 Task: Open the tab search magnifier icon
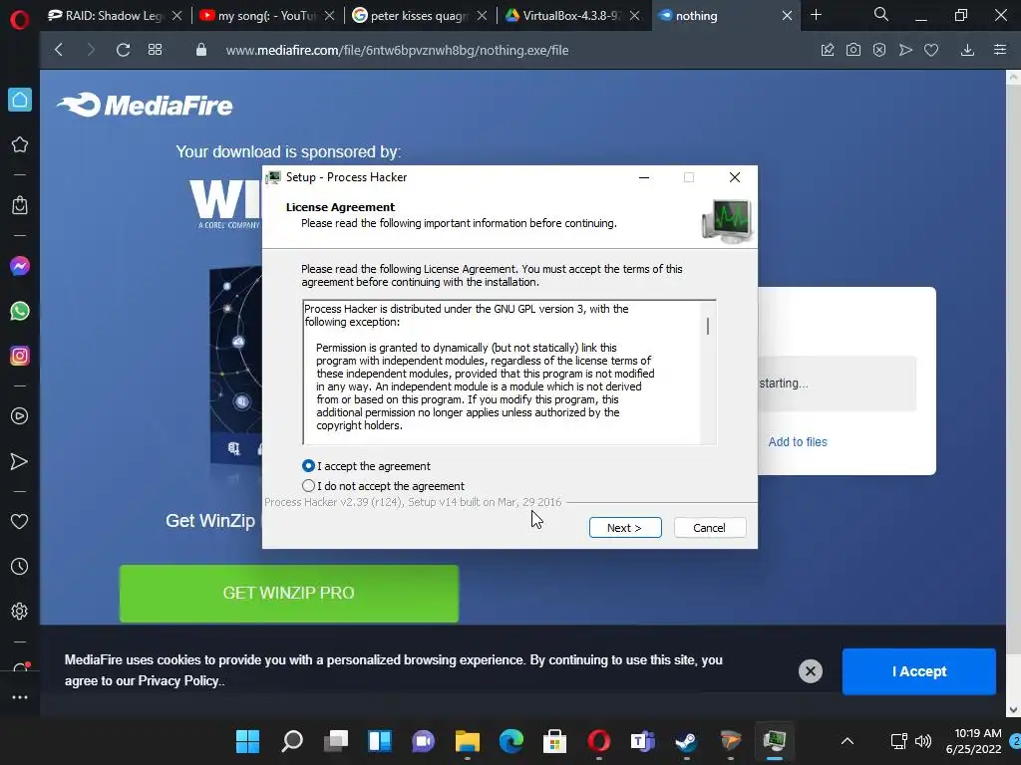pos(881,14)
